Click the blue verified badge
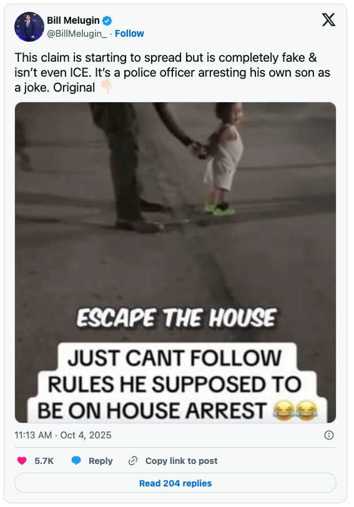 click(x=107, y=21)
